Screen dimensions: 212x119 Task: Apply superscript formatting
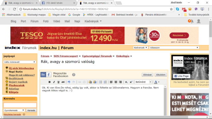click(131, 82)
